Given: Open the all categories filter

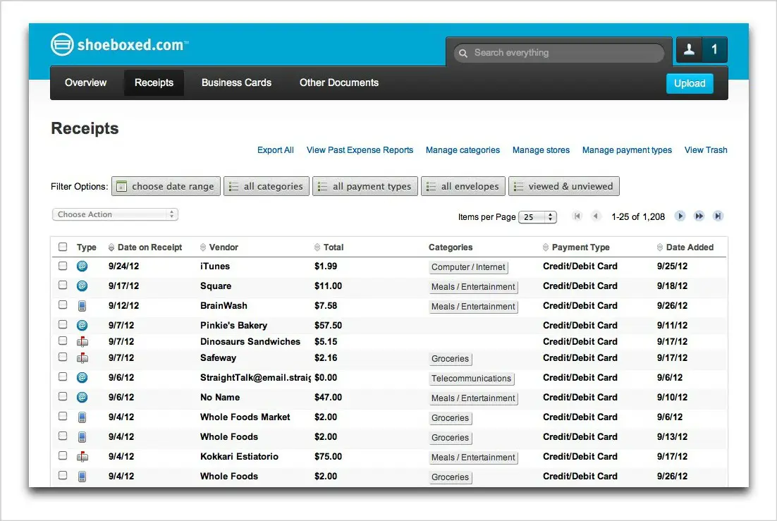Looking at the screenshot, I should coord(267,186).
